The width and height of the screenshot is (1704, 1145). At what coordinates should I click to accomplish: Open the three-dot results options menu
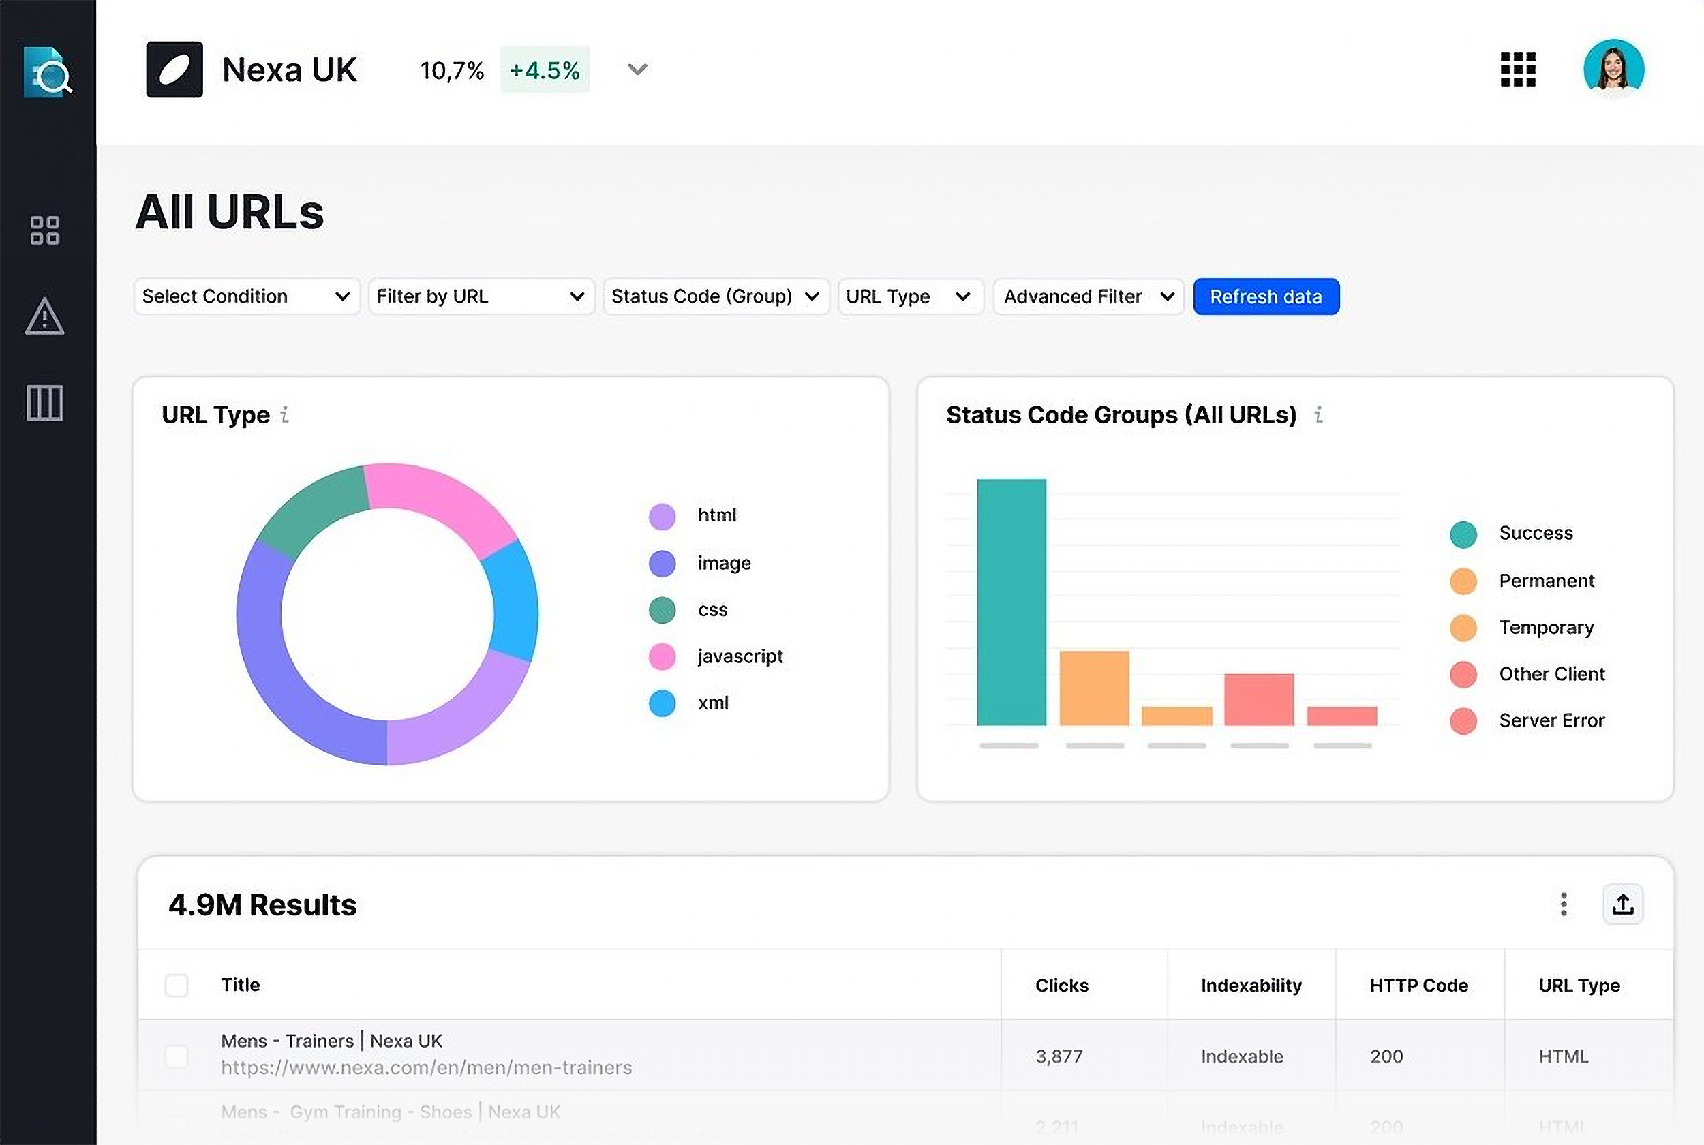pyautogui.click(x=1563, y=904)
